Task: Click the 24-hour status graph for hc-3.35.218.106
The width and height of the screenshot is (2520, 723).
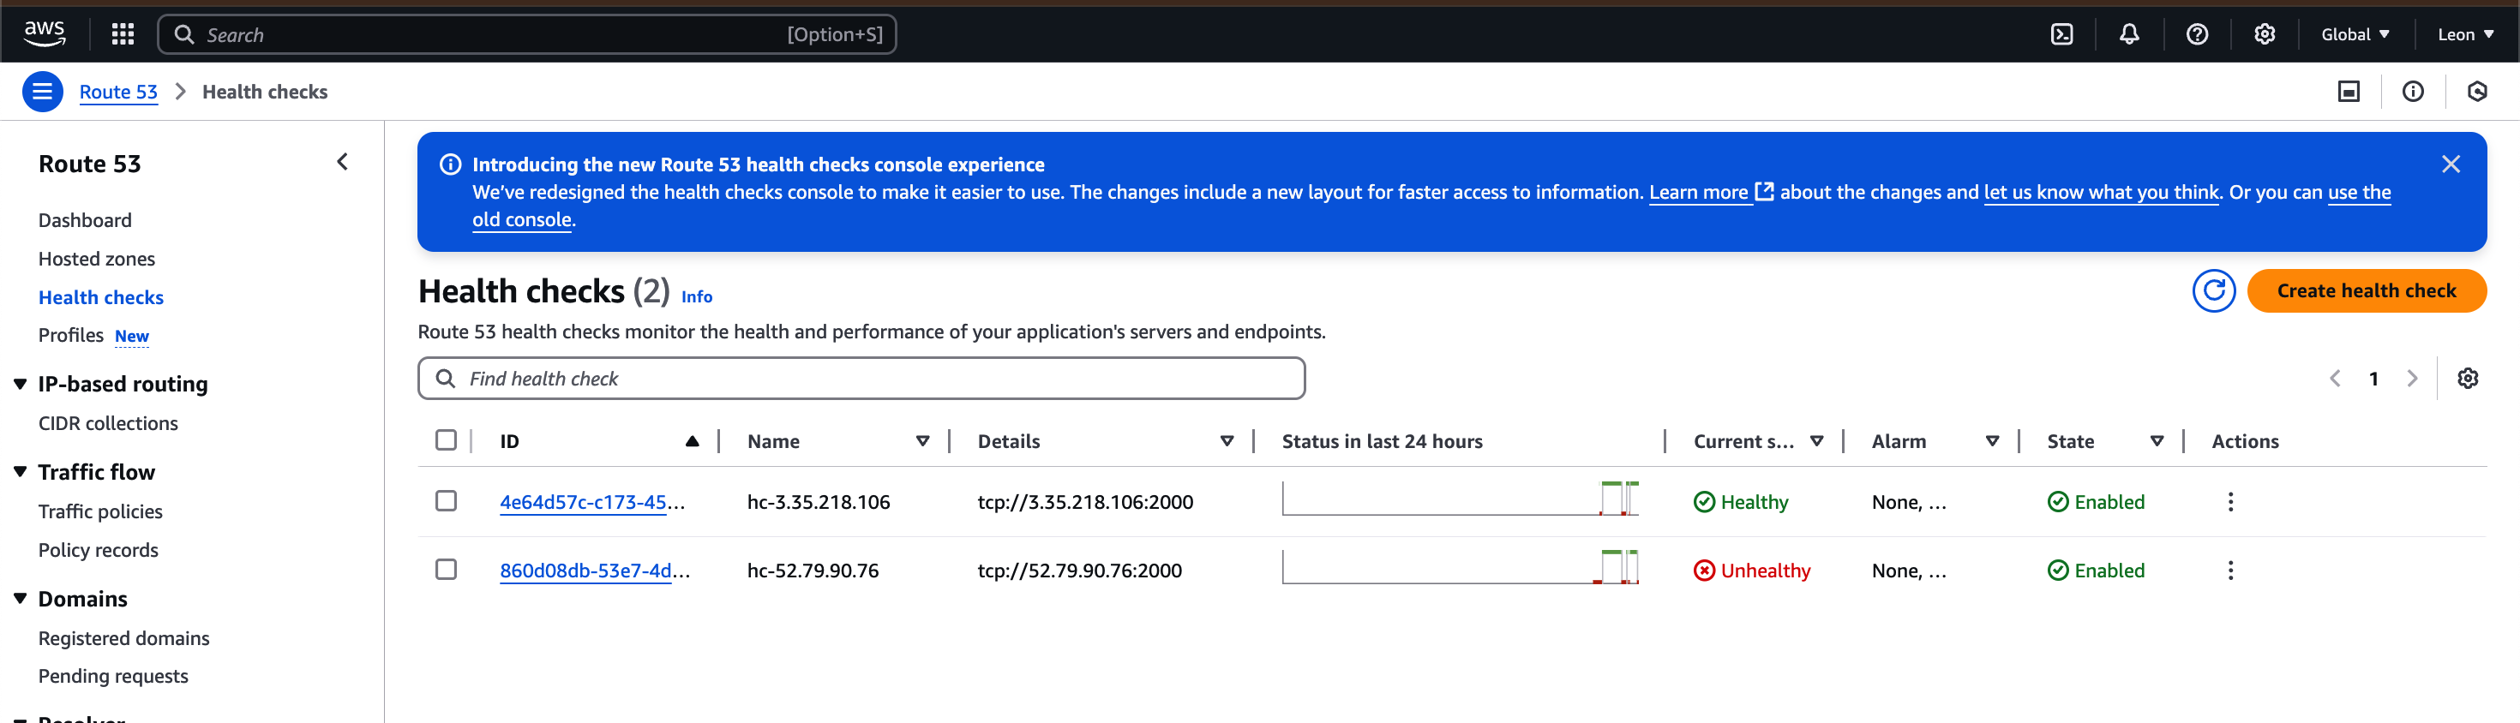Action: click(1460, 499)
